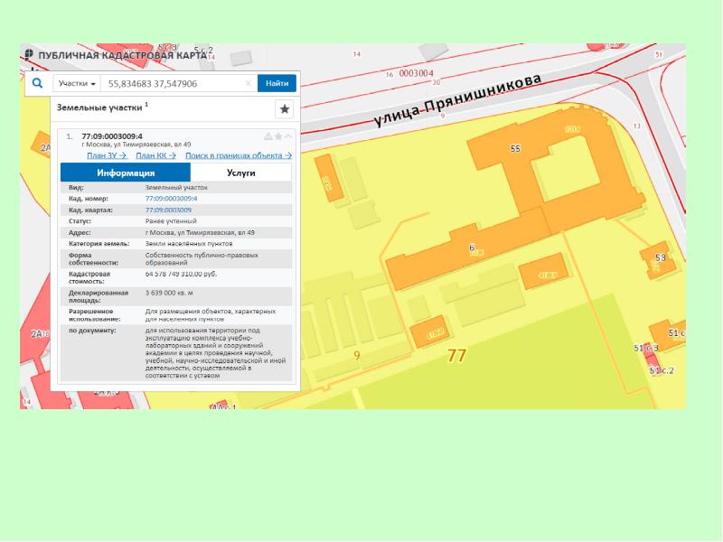
Task: Click the coordinates search input field
Action: point(172,83)
